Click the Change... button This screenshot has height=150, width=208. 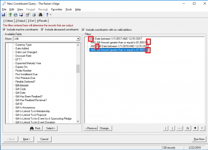(105, 128)
